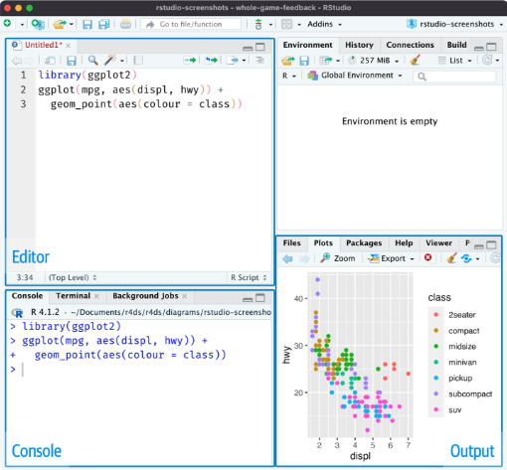This screenshot has height=470, width=507.
Task: Open the Addins dropdown menu
Action: tap(324, 24)
